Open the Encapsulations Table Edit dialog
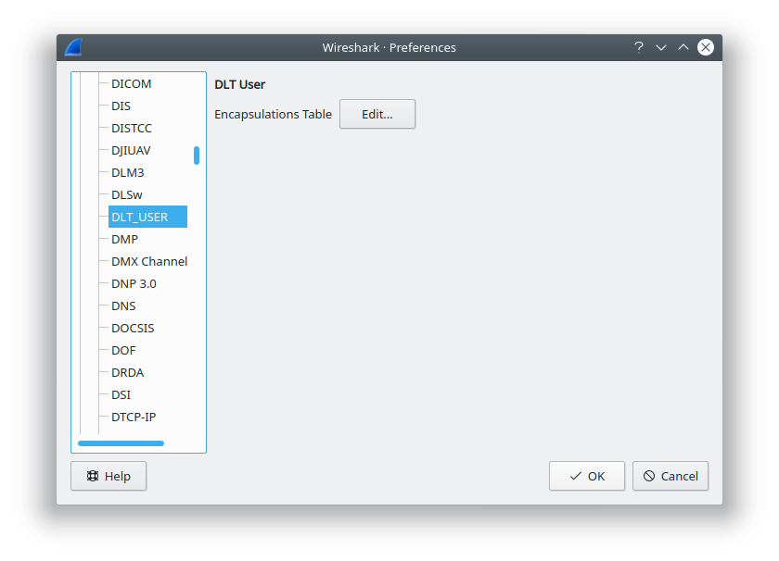Image resolution: width=779 pixels, height=561 pixels. (x=377, y=114)
